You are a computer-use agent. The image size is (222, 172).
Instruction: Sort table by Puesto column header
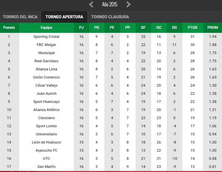tap(9, 27)
